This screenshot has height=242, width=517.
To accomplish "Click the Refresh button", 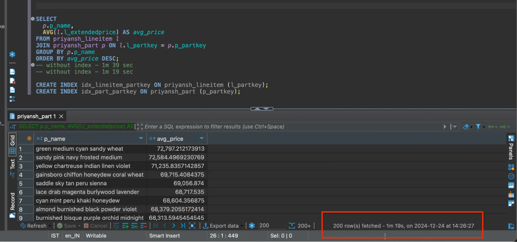I will 34,226.
